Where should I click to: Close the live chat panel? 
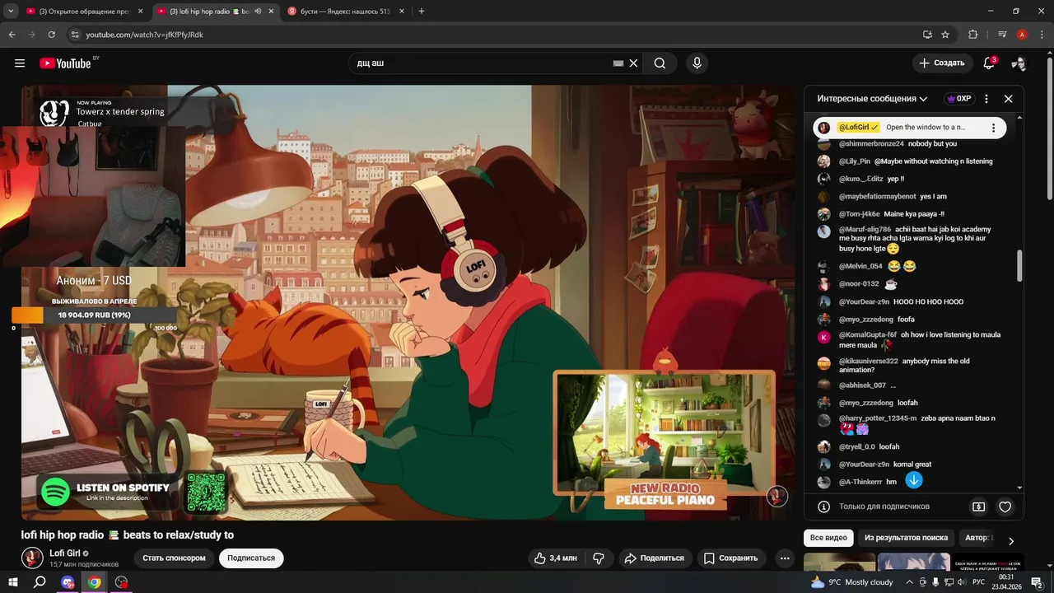1008,99
